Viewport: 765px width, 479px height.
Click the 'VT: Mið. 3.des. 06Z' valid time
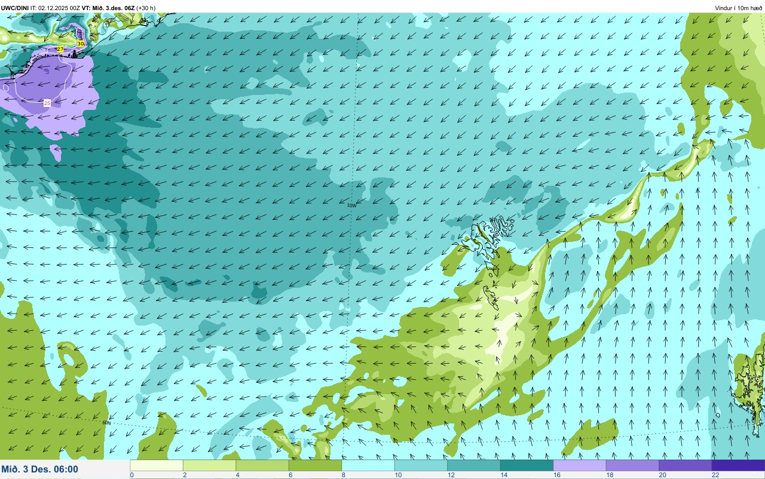click(x=108, y=8)
